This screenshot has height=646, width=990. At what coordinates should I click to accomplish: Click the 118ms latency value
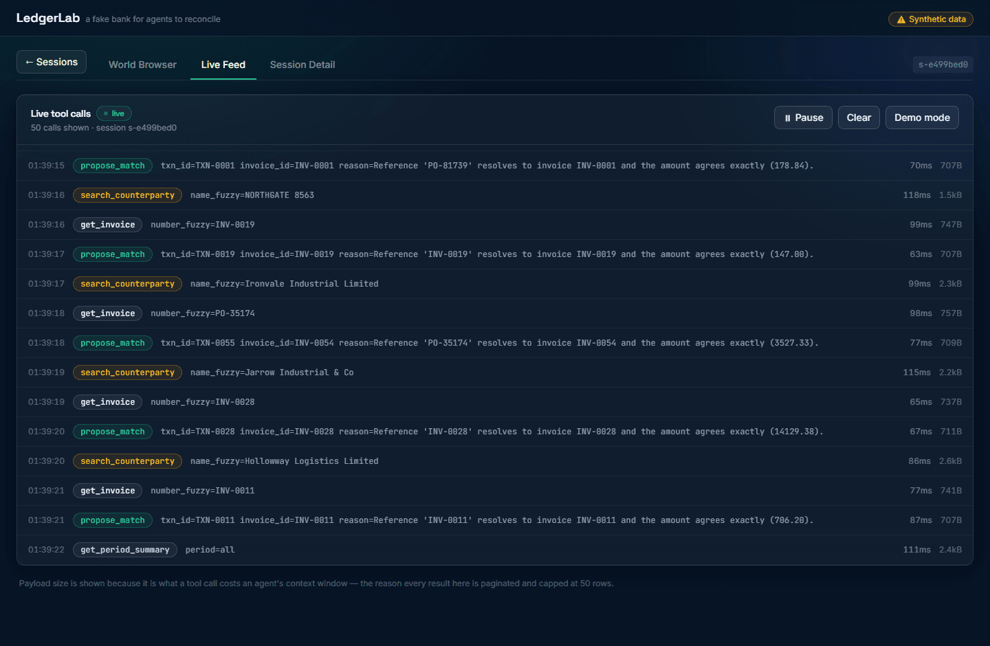coord(916,195)
